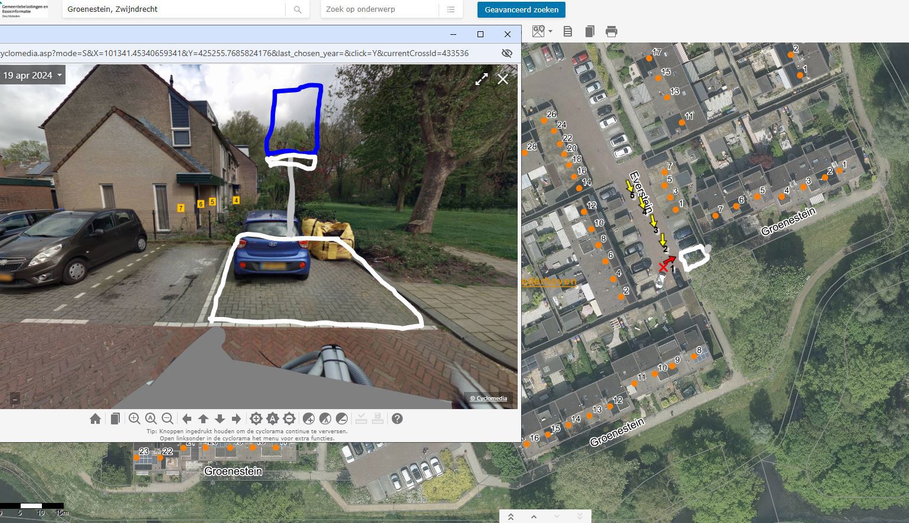This screenshot has height=523, width=909.
Task: Zoom out the cyclorama with magnifier minus
Action: pyautogui.click(x=168, y=419)
